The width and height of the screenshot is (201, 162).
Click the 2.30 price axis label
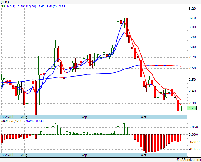[x=192, y=103]
